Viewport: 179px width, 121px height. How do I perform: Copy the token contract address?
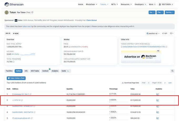pyautogui.click(x=166, y=47)
